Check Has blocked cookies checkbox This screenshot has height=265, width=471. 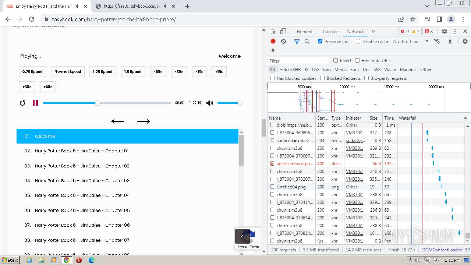pos(272,78)
